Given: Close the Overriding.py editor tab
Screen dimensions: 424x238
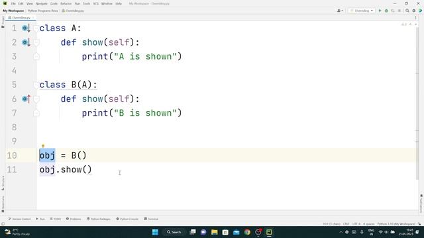Looking at the screenshot, I should pyautogui.click(x=33, y=18).
